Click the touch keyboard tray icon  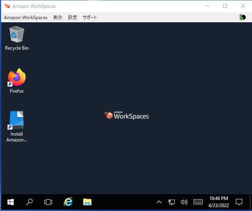[198, 202]
